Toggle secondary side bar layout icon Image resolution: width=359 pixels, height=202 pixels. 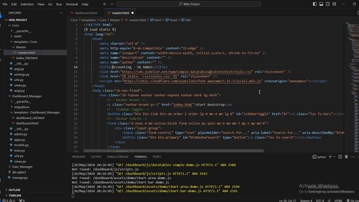tap(328, 4)
